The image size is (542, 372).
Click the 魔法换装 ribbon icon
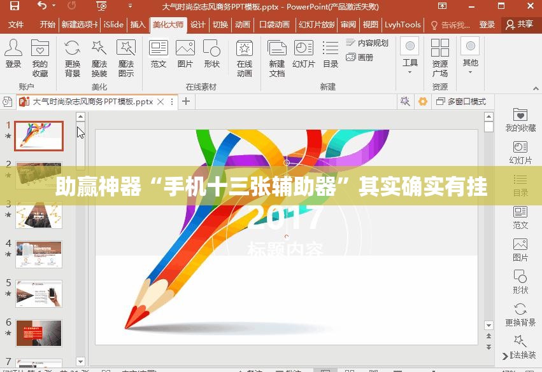(x=99, y=58)
